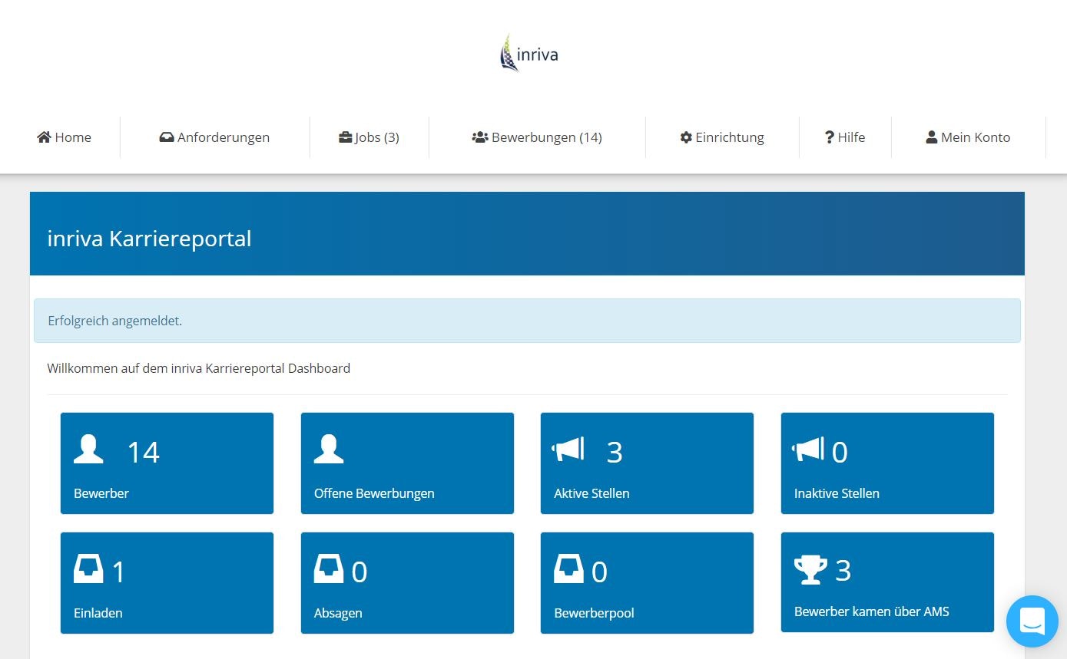Open Bewerber kamen über AMS label

(x=871, y=611)
